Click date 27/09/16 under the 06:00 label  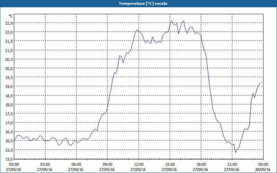(76, 170)
